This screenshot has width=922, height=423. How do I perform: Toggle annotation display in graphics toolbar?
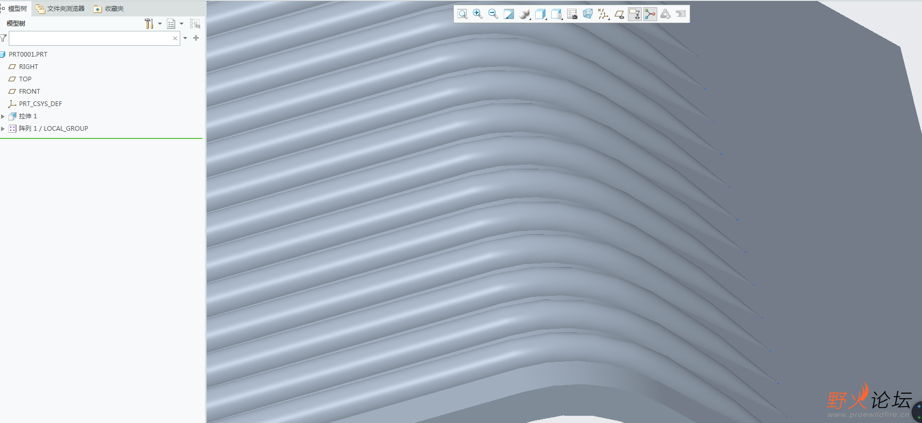click(x=635, y=14)
